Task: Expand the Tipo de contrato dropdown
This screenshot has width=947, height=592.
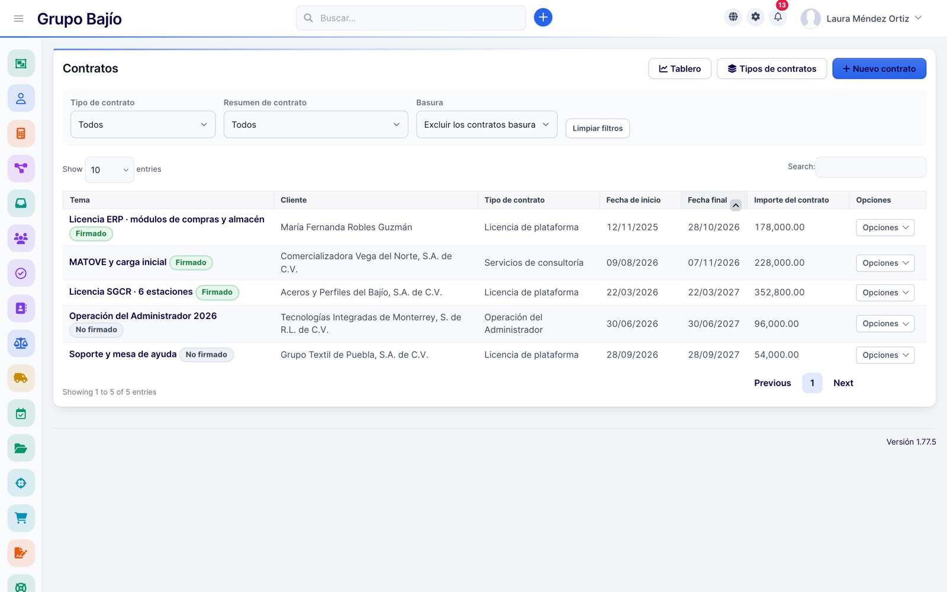Action: click(x=143, y=124)
